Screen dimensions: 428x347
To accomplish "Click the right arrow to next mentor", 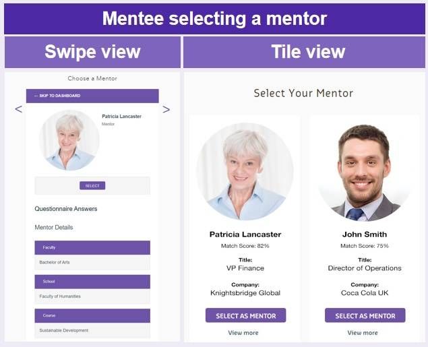I will point(166,109).
